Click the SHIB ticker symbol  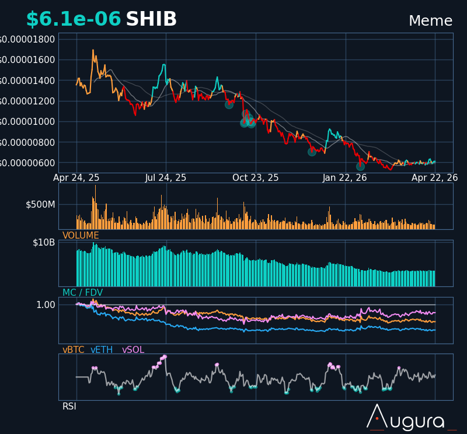(x=151, y=20)
